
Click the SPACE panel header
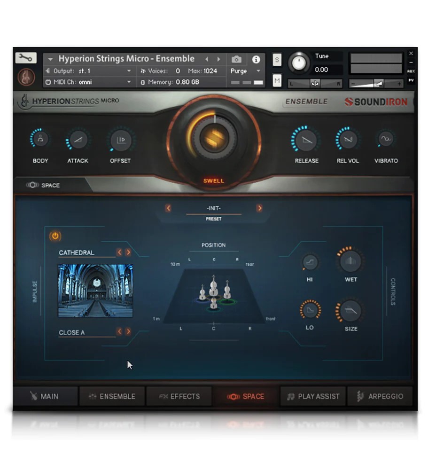pos(43,185)
